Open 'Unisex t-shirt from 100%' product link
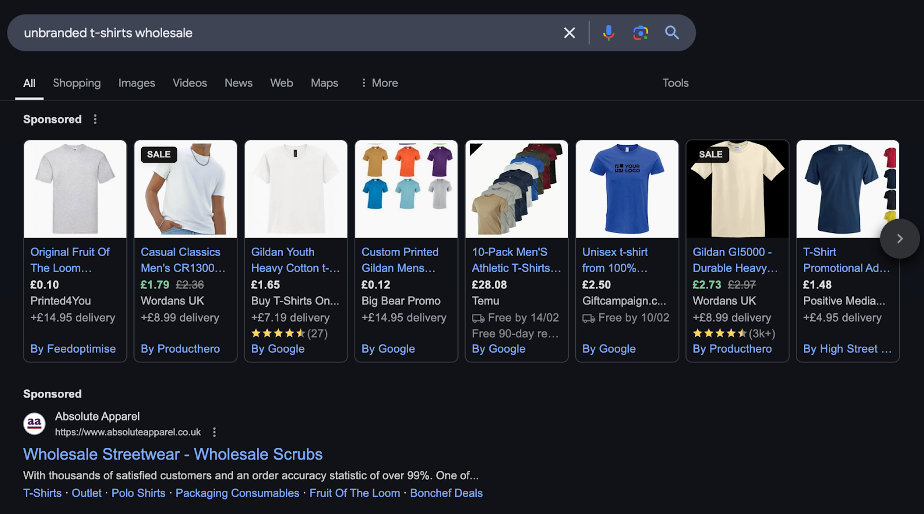The height and width of the screenshot is (514, 924). pyautogui.click(x=615, y=260)
